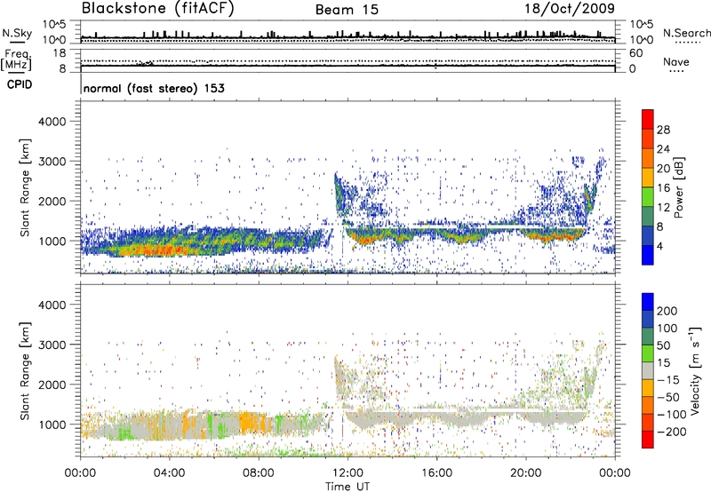Click the '4000' tick on power panel

point(52,122)
